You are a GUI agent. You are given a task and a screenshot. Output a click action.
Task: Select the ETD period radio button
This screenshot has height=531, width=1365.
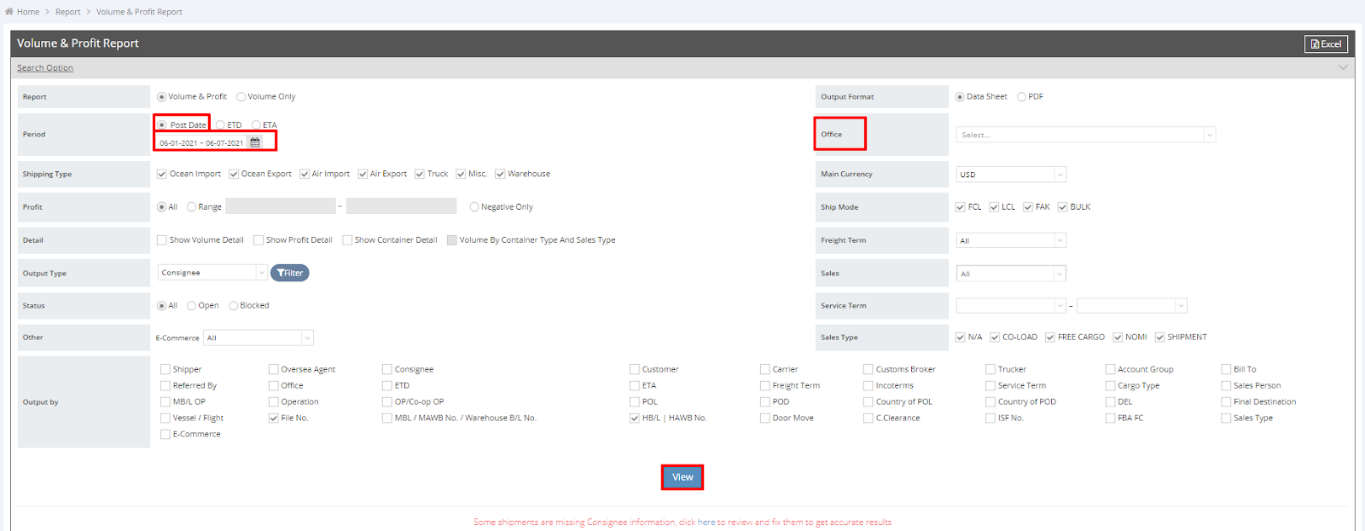click(x=221, y=125)
